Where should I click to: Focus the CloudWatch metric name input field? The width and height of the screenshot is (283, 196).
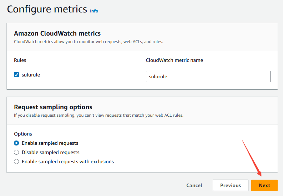208,76
